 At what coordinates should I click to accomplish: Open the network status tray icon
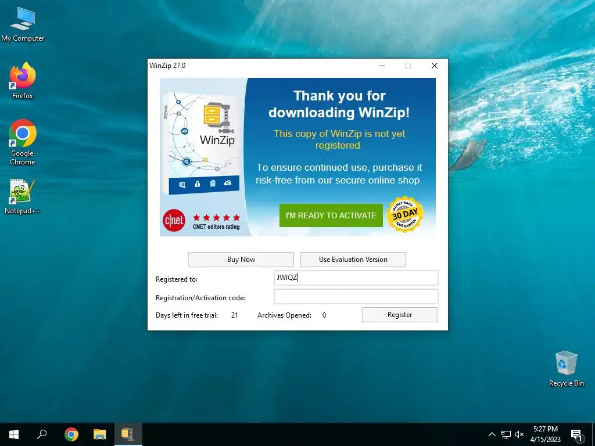pos(506,434)
